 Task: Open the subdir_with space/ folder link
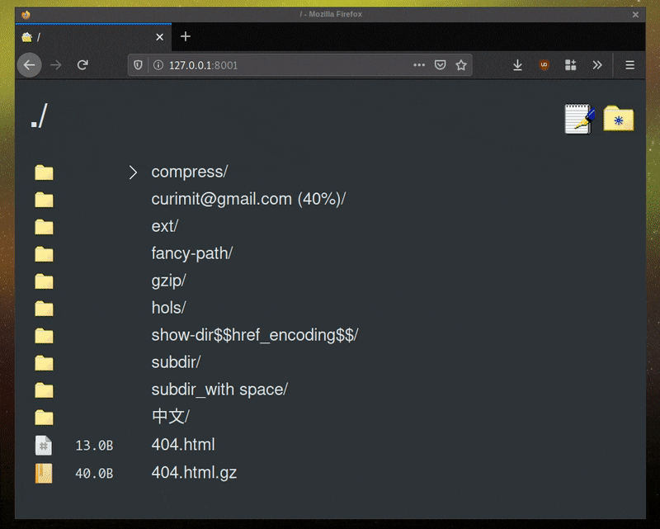219,390
